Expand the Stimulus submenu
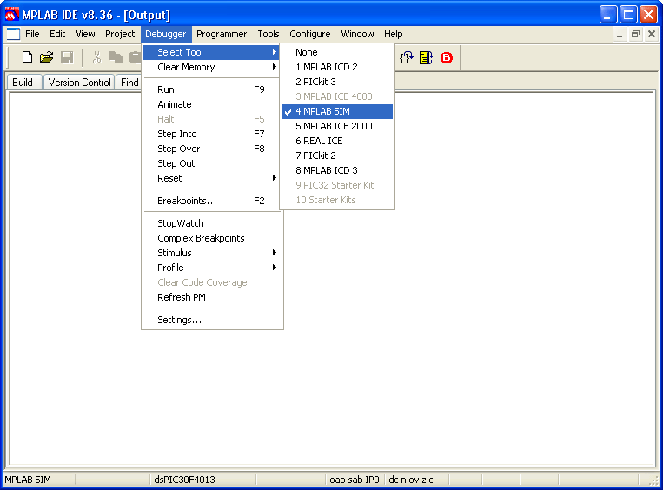 pyautogui.click(x=211, y=253)
